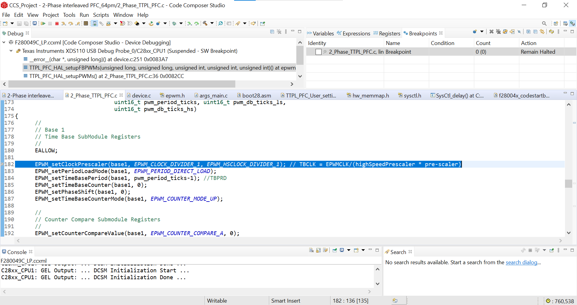Screen dimensions: 577x305
Task: Expand all entries in the Breakpoints view
Action: [528, 31]
